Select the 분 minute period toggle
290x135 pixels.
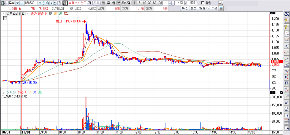pyautogui.click(x=118, y=3)
